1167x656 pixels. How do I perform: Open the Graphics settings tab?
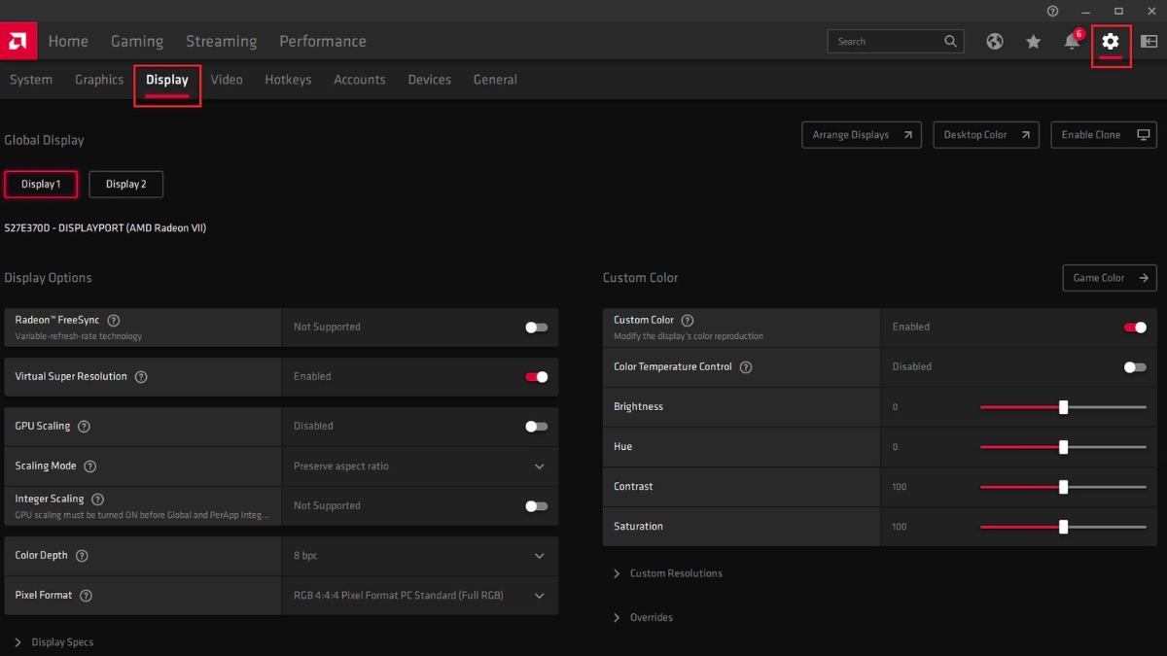tap(99, 80)
